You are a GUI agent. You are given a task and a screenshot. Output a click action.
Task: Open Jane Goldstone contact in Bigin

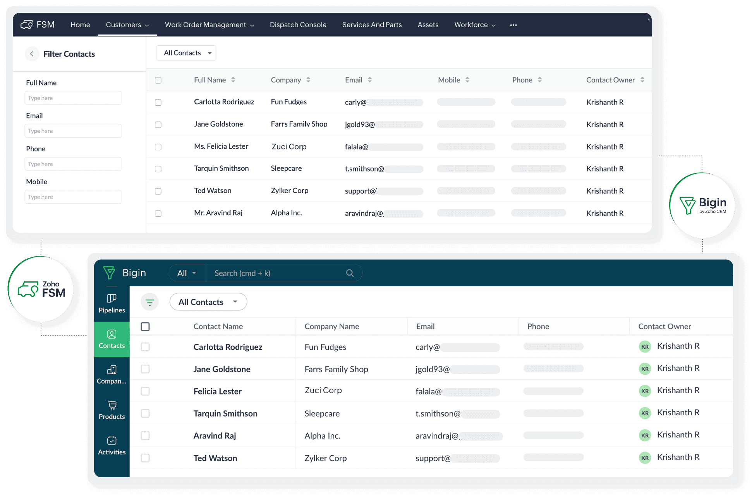click(x=222, y=369)
